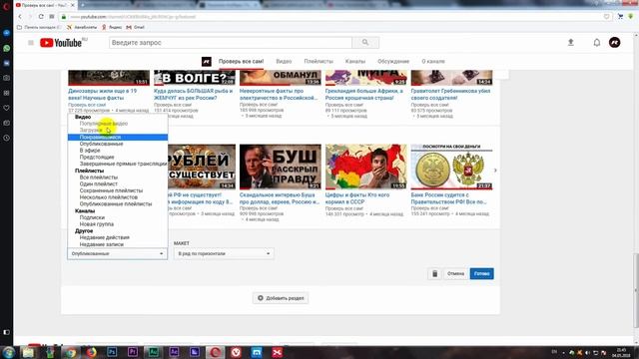Choose Недавние записи option
639x359 pixels.
102,244
